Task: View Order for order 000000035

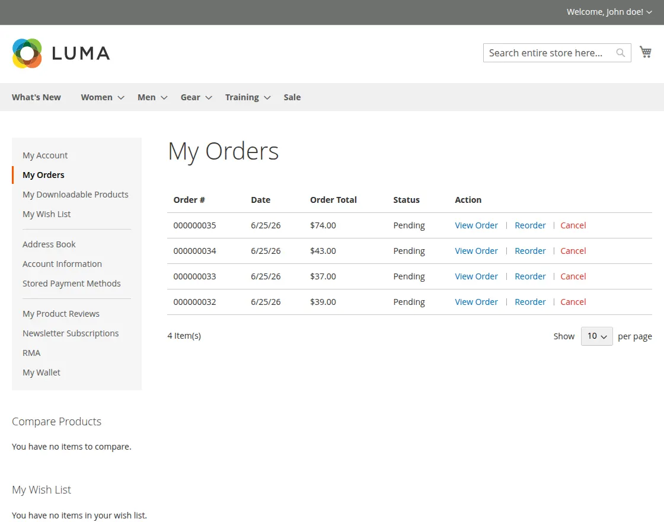Action: click(477, 225)
